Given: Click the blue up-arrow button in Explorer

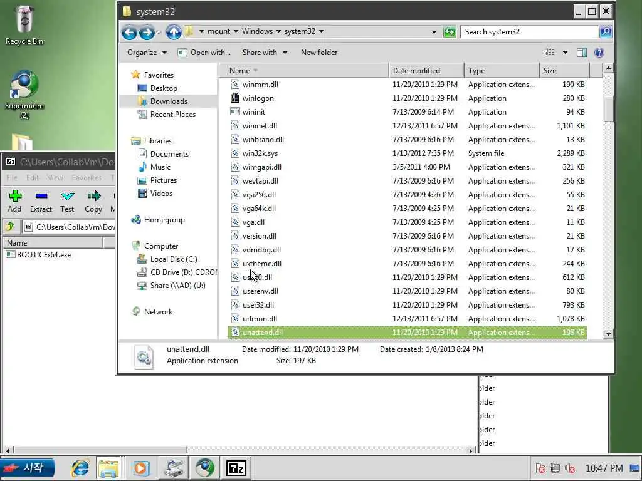Looking at the screenshot, I should (x=174, y=32).
